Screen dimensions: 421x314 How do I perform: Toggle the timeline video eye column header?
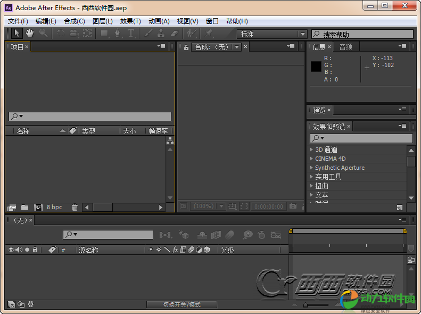coord(11,249)
